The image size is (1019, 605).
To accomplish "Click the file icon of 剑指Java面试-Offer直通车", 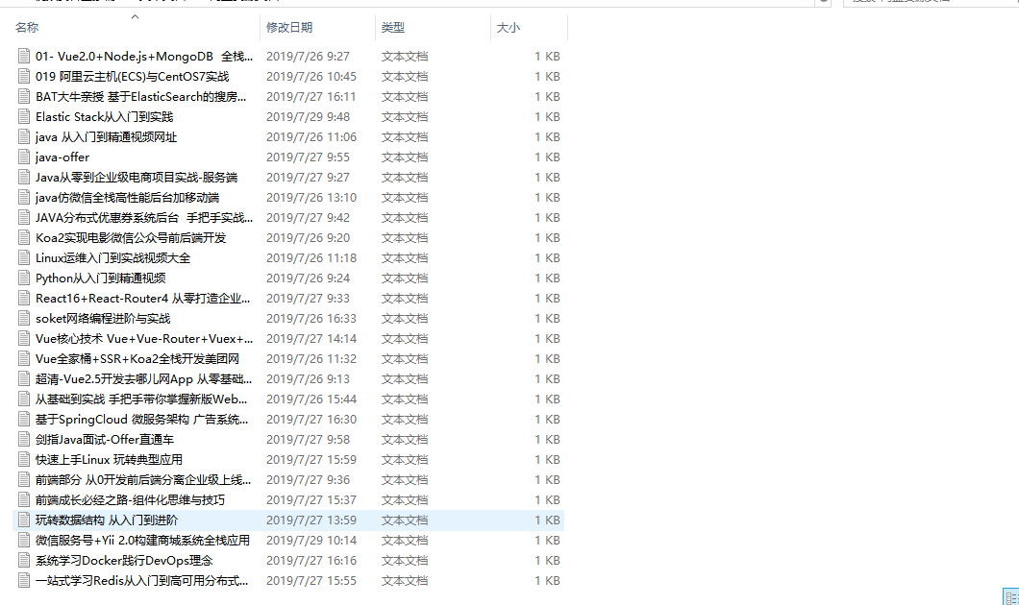I will [x=24, y=439].
